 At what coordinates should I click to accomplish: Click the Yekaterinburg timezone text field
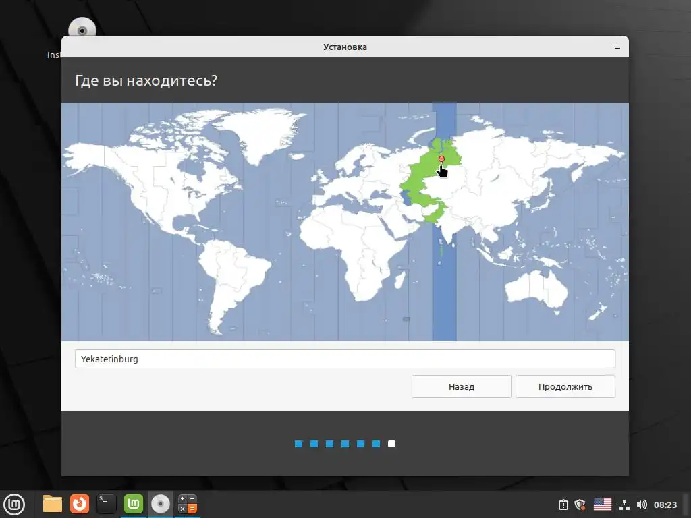click(345, 359)
